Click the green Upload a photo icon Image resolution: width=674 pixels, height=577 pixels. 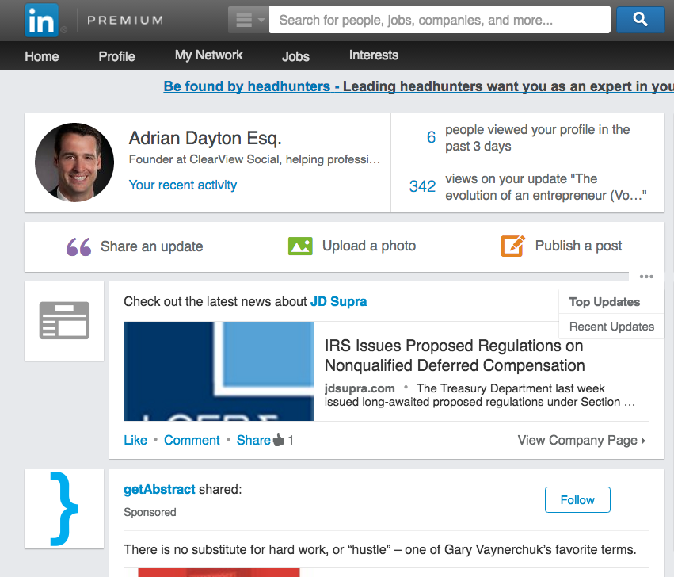(300, 246)
